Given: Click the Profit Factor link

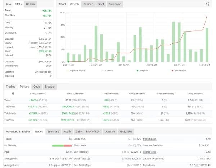Looking at the screenshot, I should tap(150, 139).
